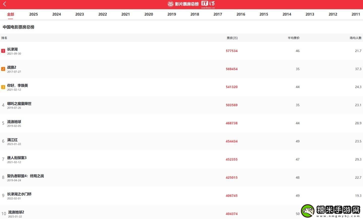
Task: Click box office value 503569
Action: tap(232, 105)
